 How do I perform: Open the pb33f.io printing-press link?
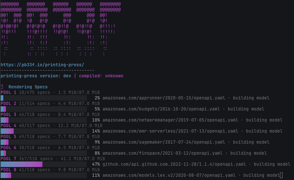[42, 65]
